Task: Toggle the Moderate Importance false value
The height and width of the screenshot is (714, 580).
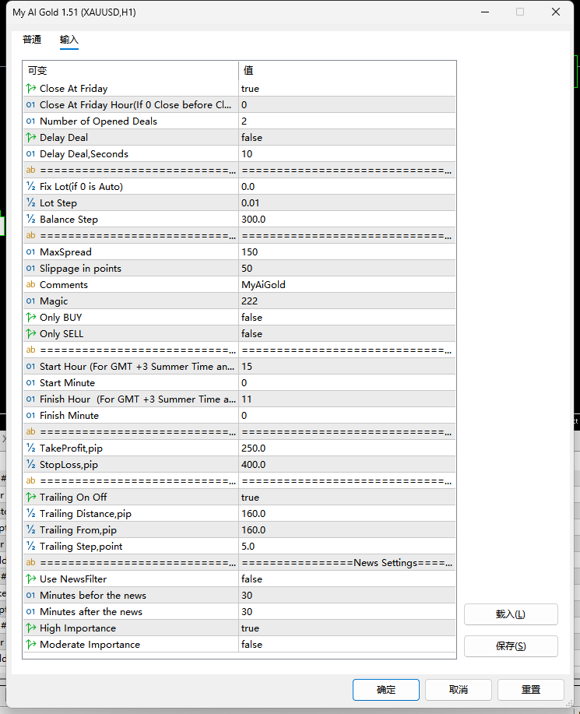Action: [x=347, y=645]
